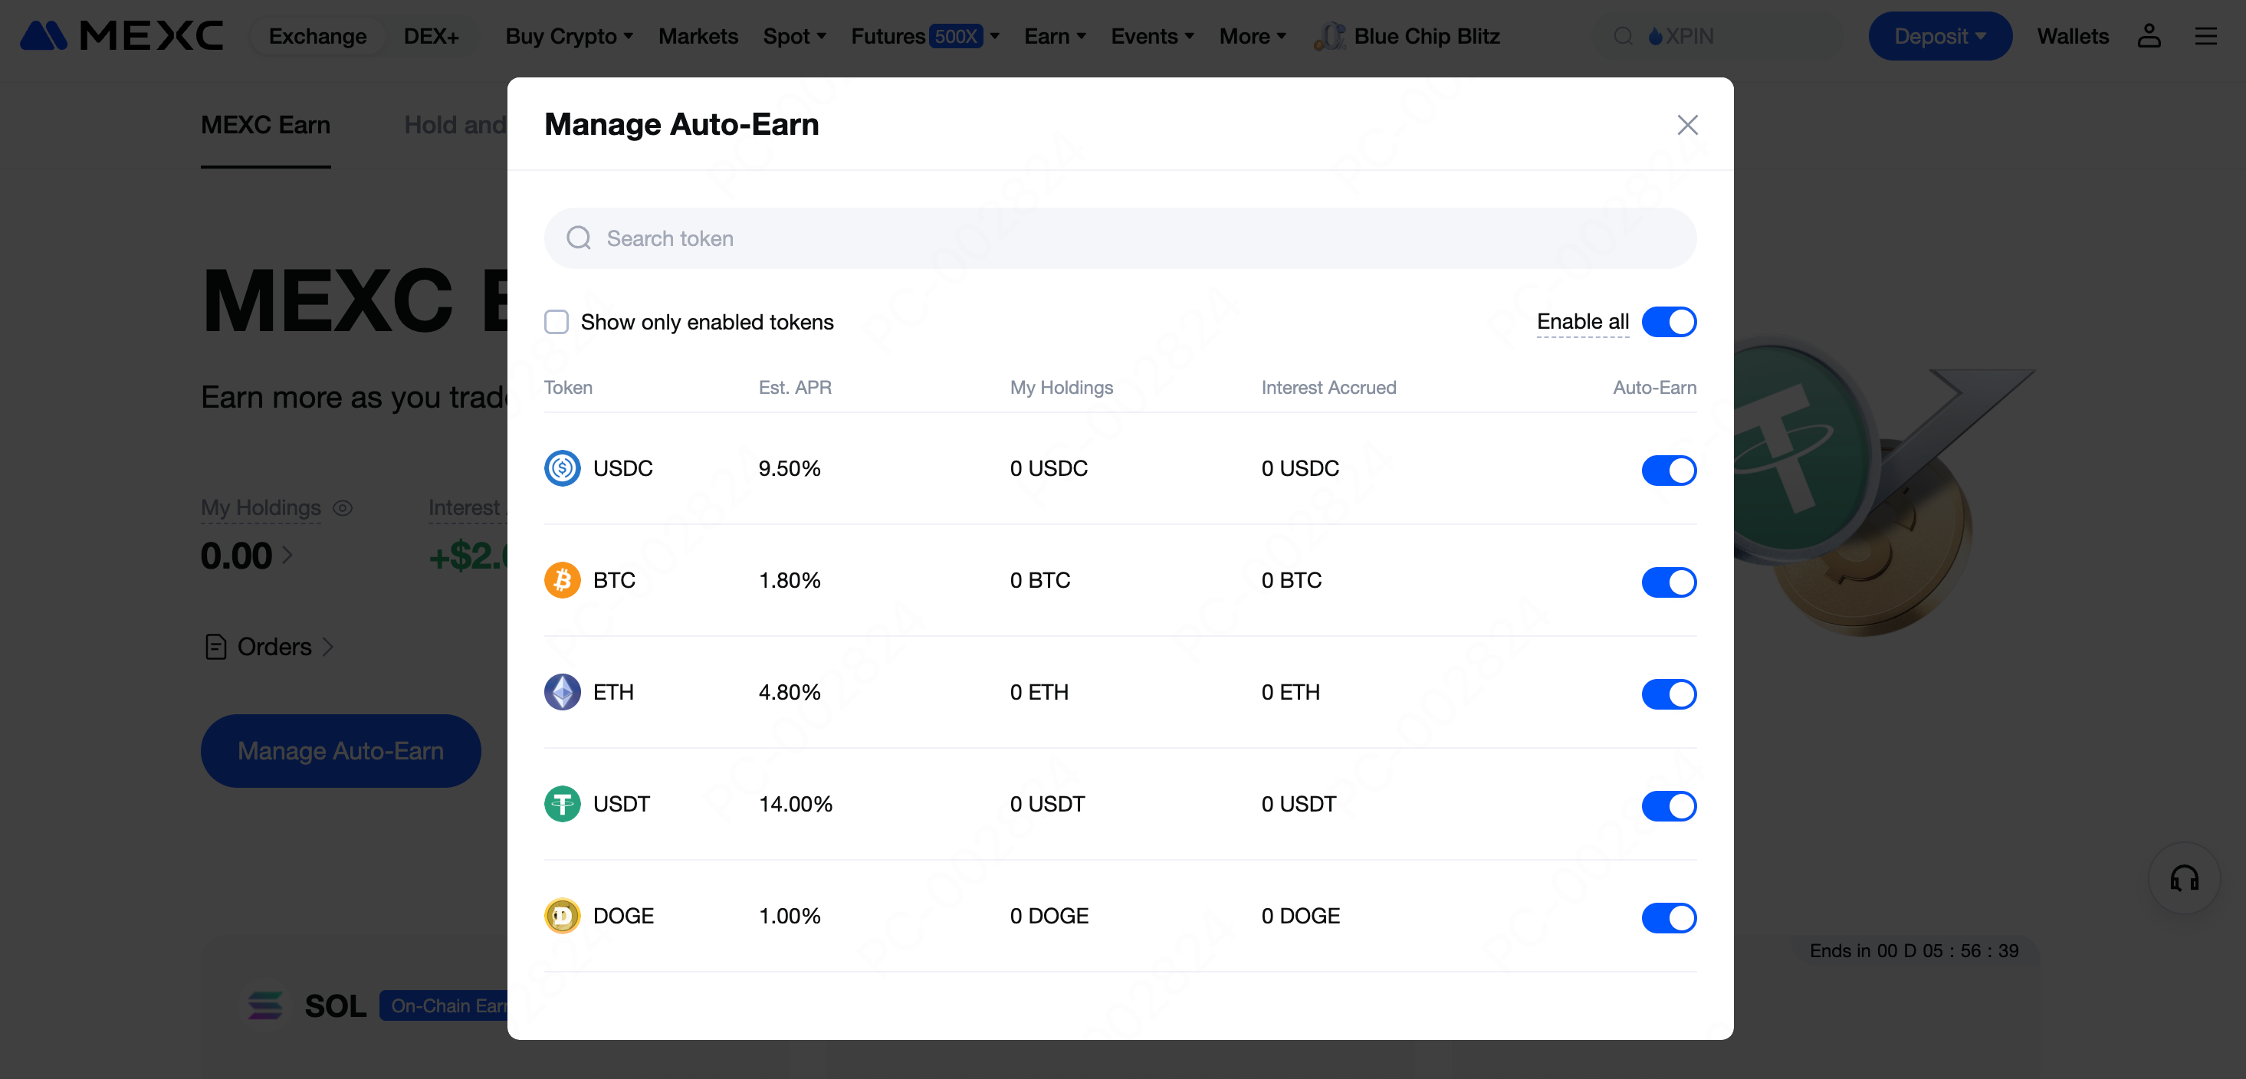Check Show only enabled tokens
Viewport: 2246px width, 1079px height.
pos(557,323)
